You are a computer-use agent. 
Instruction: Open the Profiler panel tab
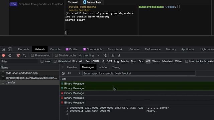[x=72, y=49]
